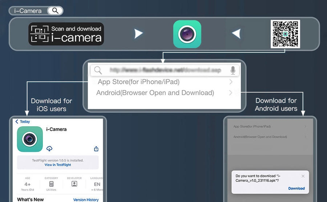Open the View in TestFlight link

[x=58, y=165]
